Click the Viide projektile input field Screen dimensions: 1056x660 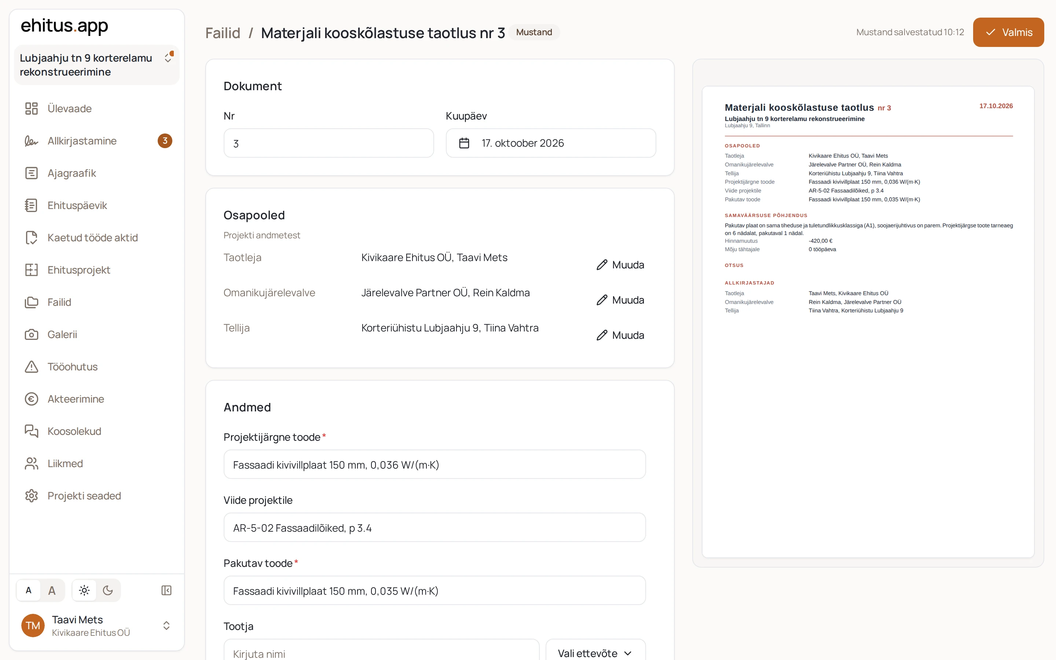click(x=434, y=527)
